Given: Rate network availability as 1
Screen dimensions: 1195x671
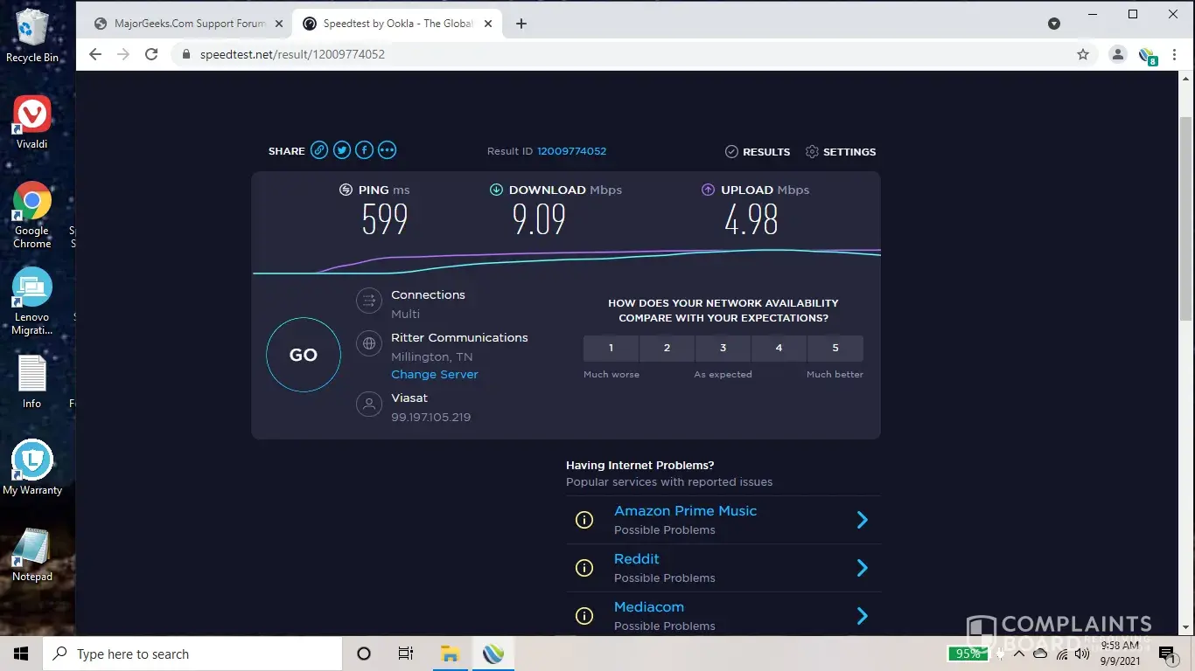Looking at the screenshot, I should click(x=611, y=348).
